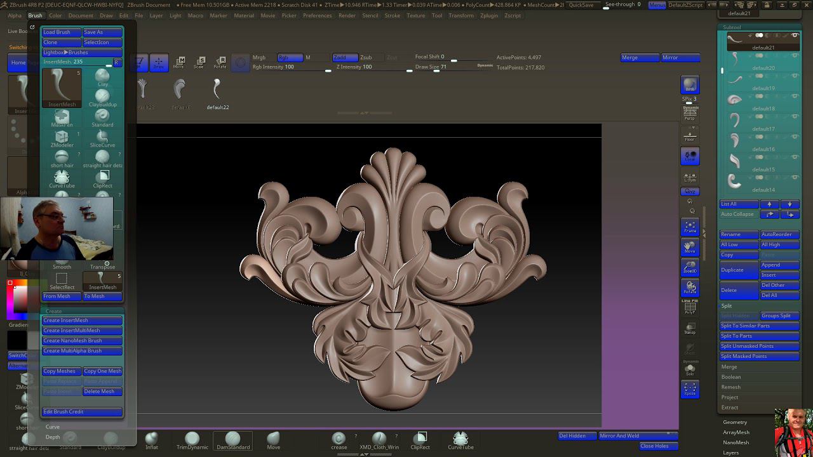Select the DamStandard brush on bottom shelf
The height and width of the screenshot is (457, 813).
[233, 440]
